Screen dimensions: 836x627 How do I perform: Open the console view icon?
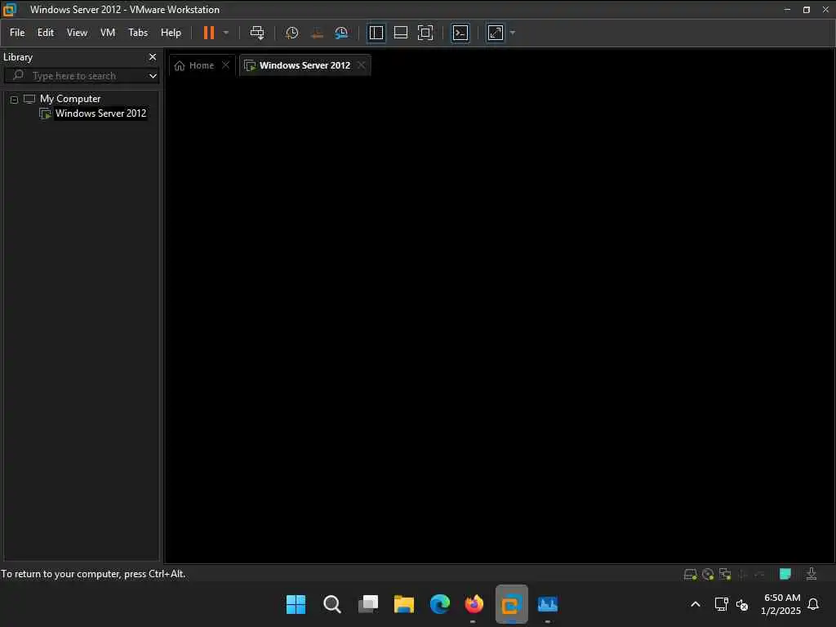(x=460, y=33)
